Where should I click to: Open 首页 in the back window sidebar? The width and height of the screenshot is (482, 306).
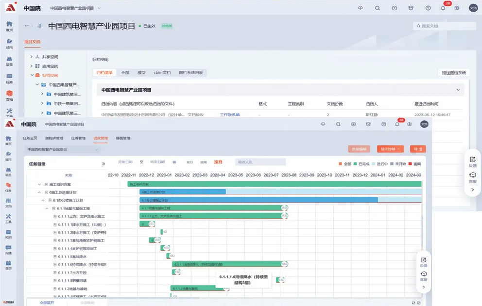tap(9, 26)
